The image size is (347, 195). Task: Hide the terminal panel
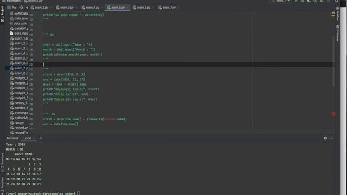point(332,138)
